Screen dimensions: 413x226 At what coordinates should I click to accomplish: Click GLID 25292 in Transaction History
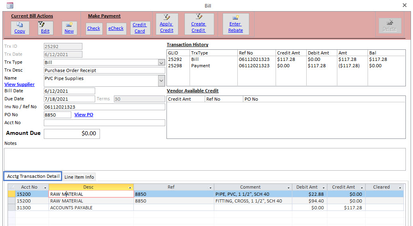tap(175, 59)
